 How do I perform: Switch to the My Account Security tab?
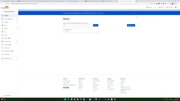76,1
